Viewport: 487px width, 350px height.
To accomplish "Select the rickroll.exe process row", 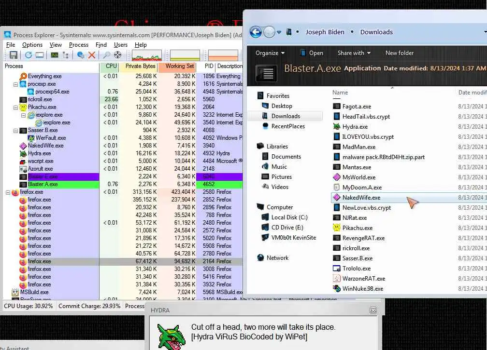I will click(123, 99).
